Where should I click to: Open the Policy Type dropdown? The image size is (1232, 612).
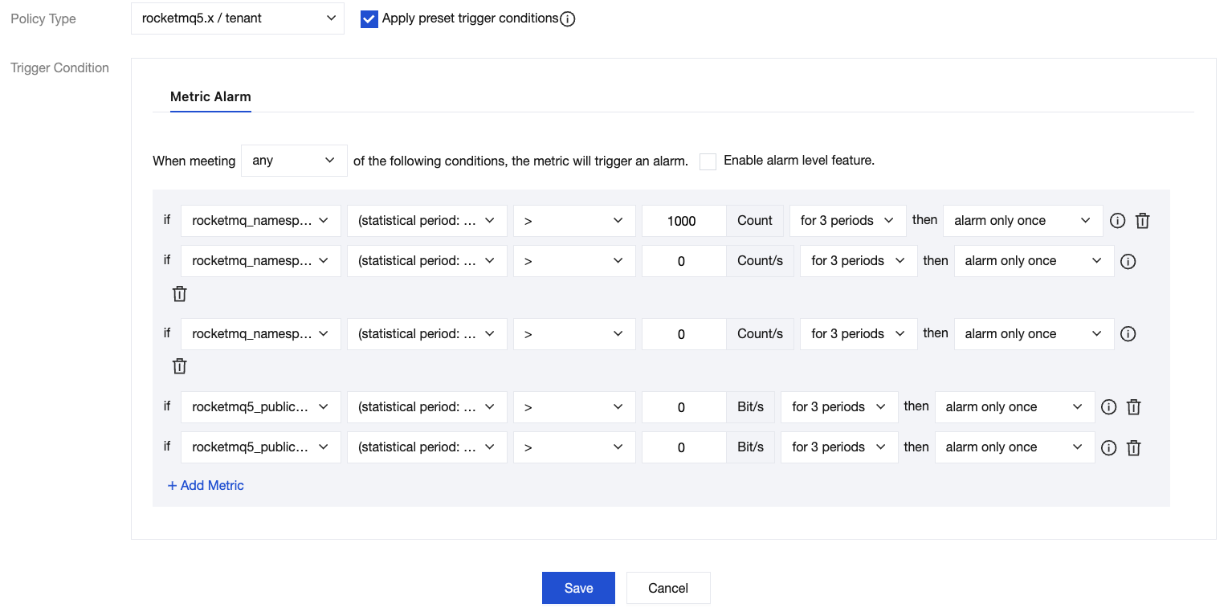[238, 18]
